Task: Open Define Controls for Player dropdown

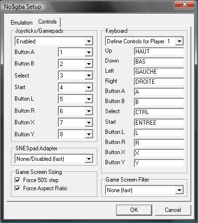Action: click(x=145, y=41)
